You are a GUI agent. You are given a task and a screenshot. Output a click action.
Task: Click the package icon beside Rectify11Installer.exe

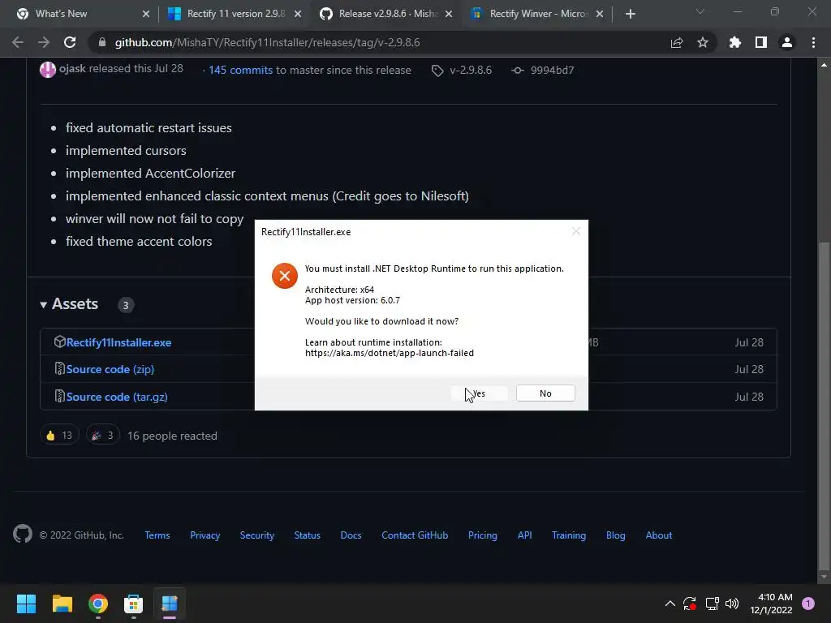tap(59, 342)
